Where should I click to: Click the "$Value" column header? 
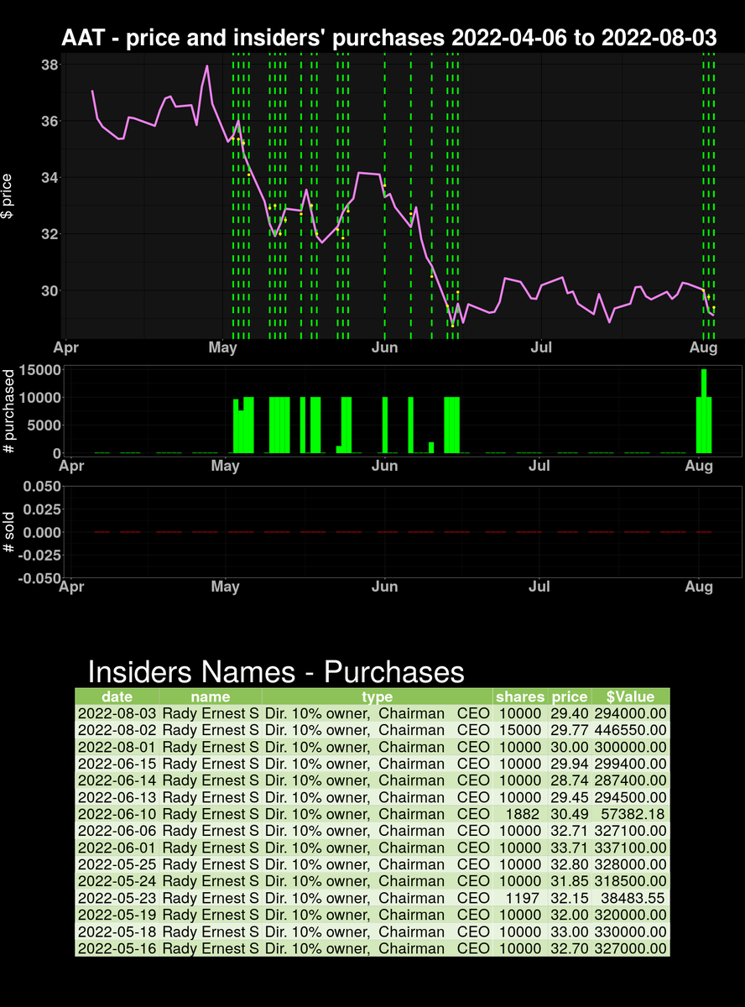(x=630, y=697)
